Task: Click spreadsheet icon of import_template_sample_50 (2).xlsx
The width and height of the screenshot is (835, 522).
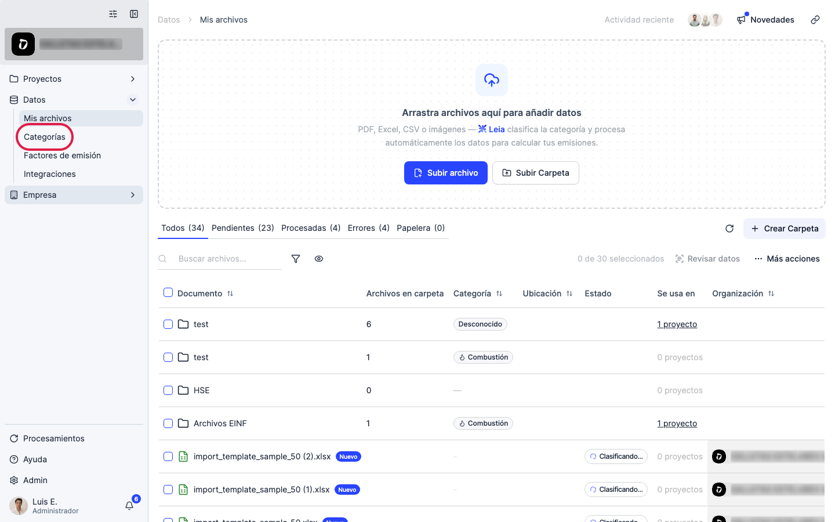Action: click(183, 456)
